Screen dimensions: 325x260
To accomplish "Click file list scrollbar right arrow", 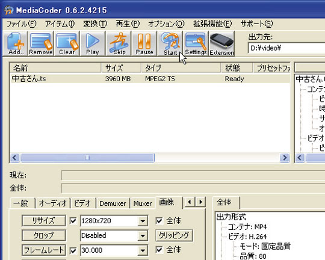I will pos(285,158).
